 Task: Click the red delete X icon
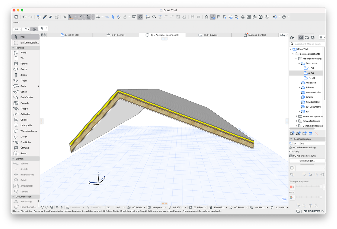(x=316, y=133)
